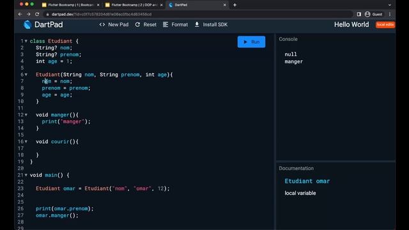Click the Install SDK link text
The image size is (409, 230).
coord(215,24)
